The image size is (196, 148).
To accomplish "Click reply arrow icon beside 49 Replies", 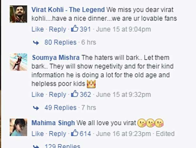I will coord(36,108).
